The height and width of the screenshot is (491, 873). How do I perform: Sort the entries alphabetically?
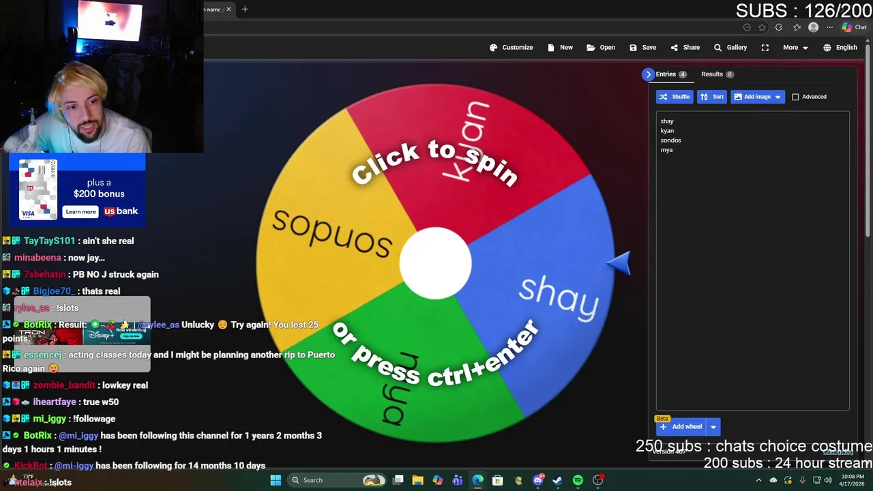click(x=712, y=97)
